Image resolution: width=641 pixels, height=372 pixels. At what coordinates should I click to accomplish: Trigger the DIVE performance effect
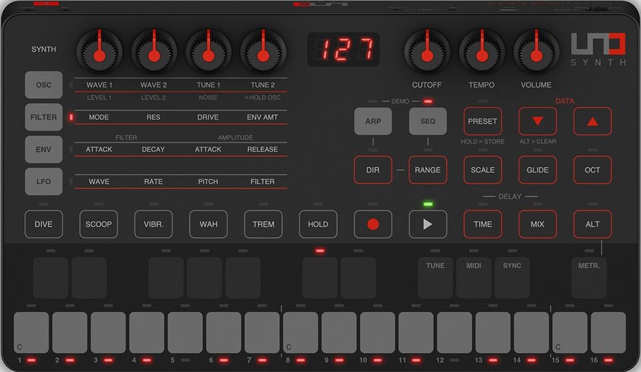[43, 224]
